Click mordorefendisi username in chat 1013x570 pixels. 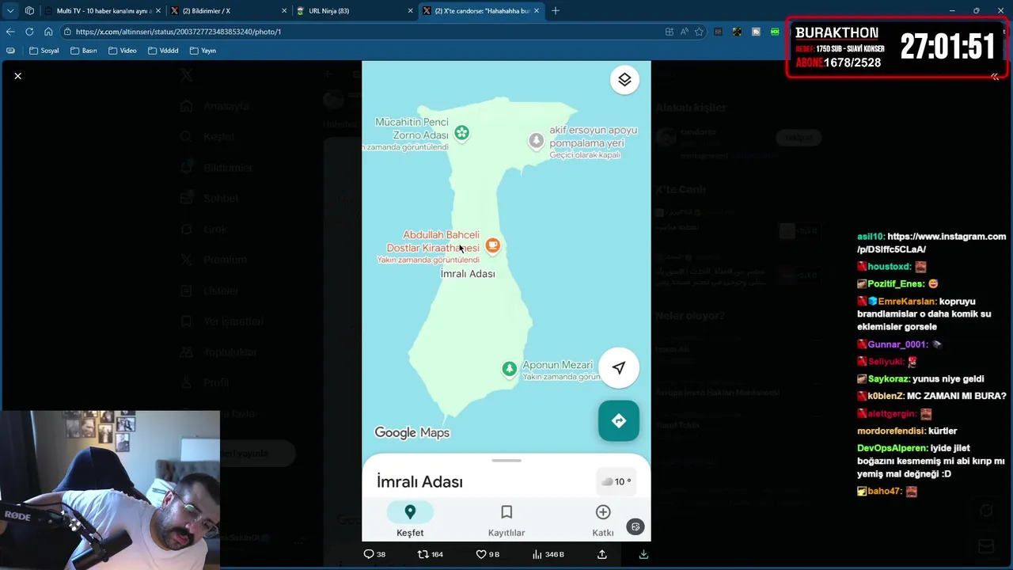point(891,431)
